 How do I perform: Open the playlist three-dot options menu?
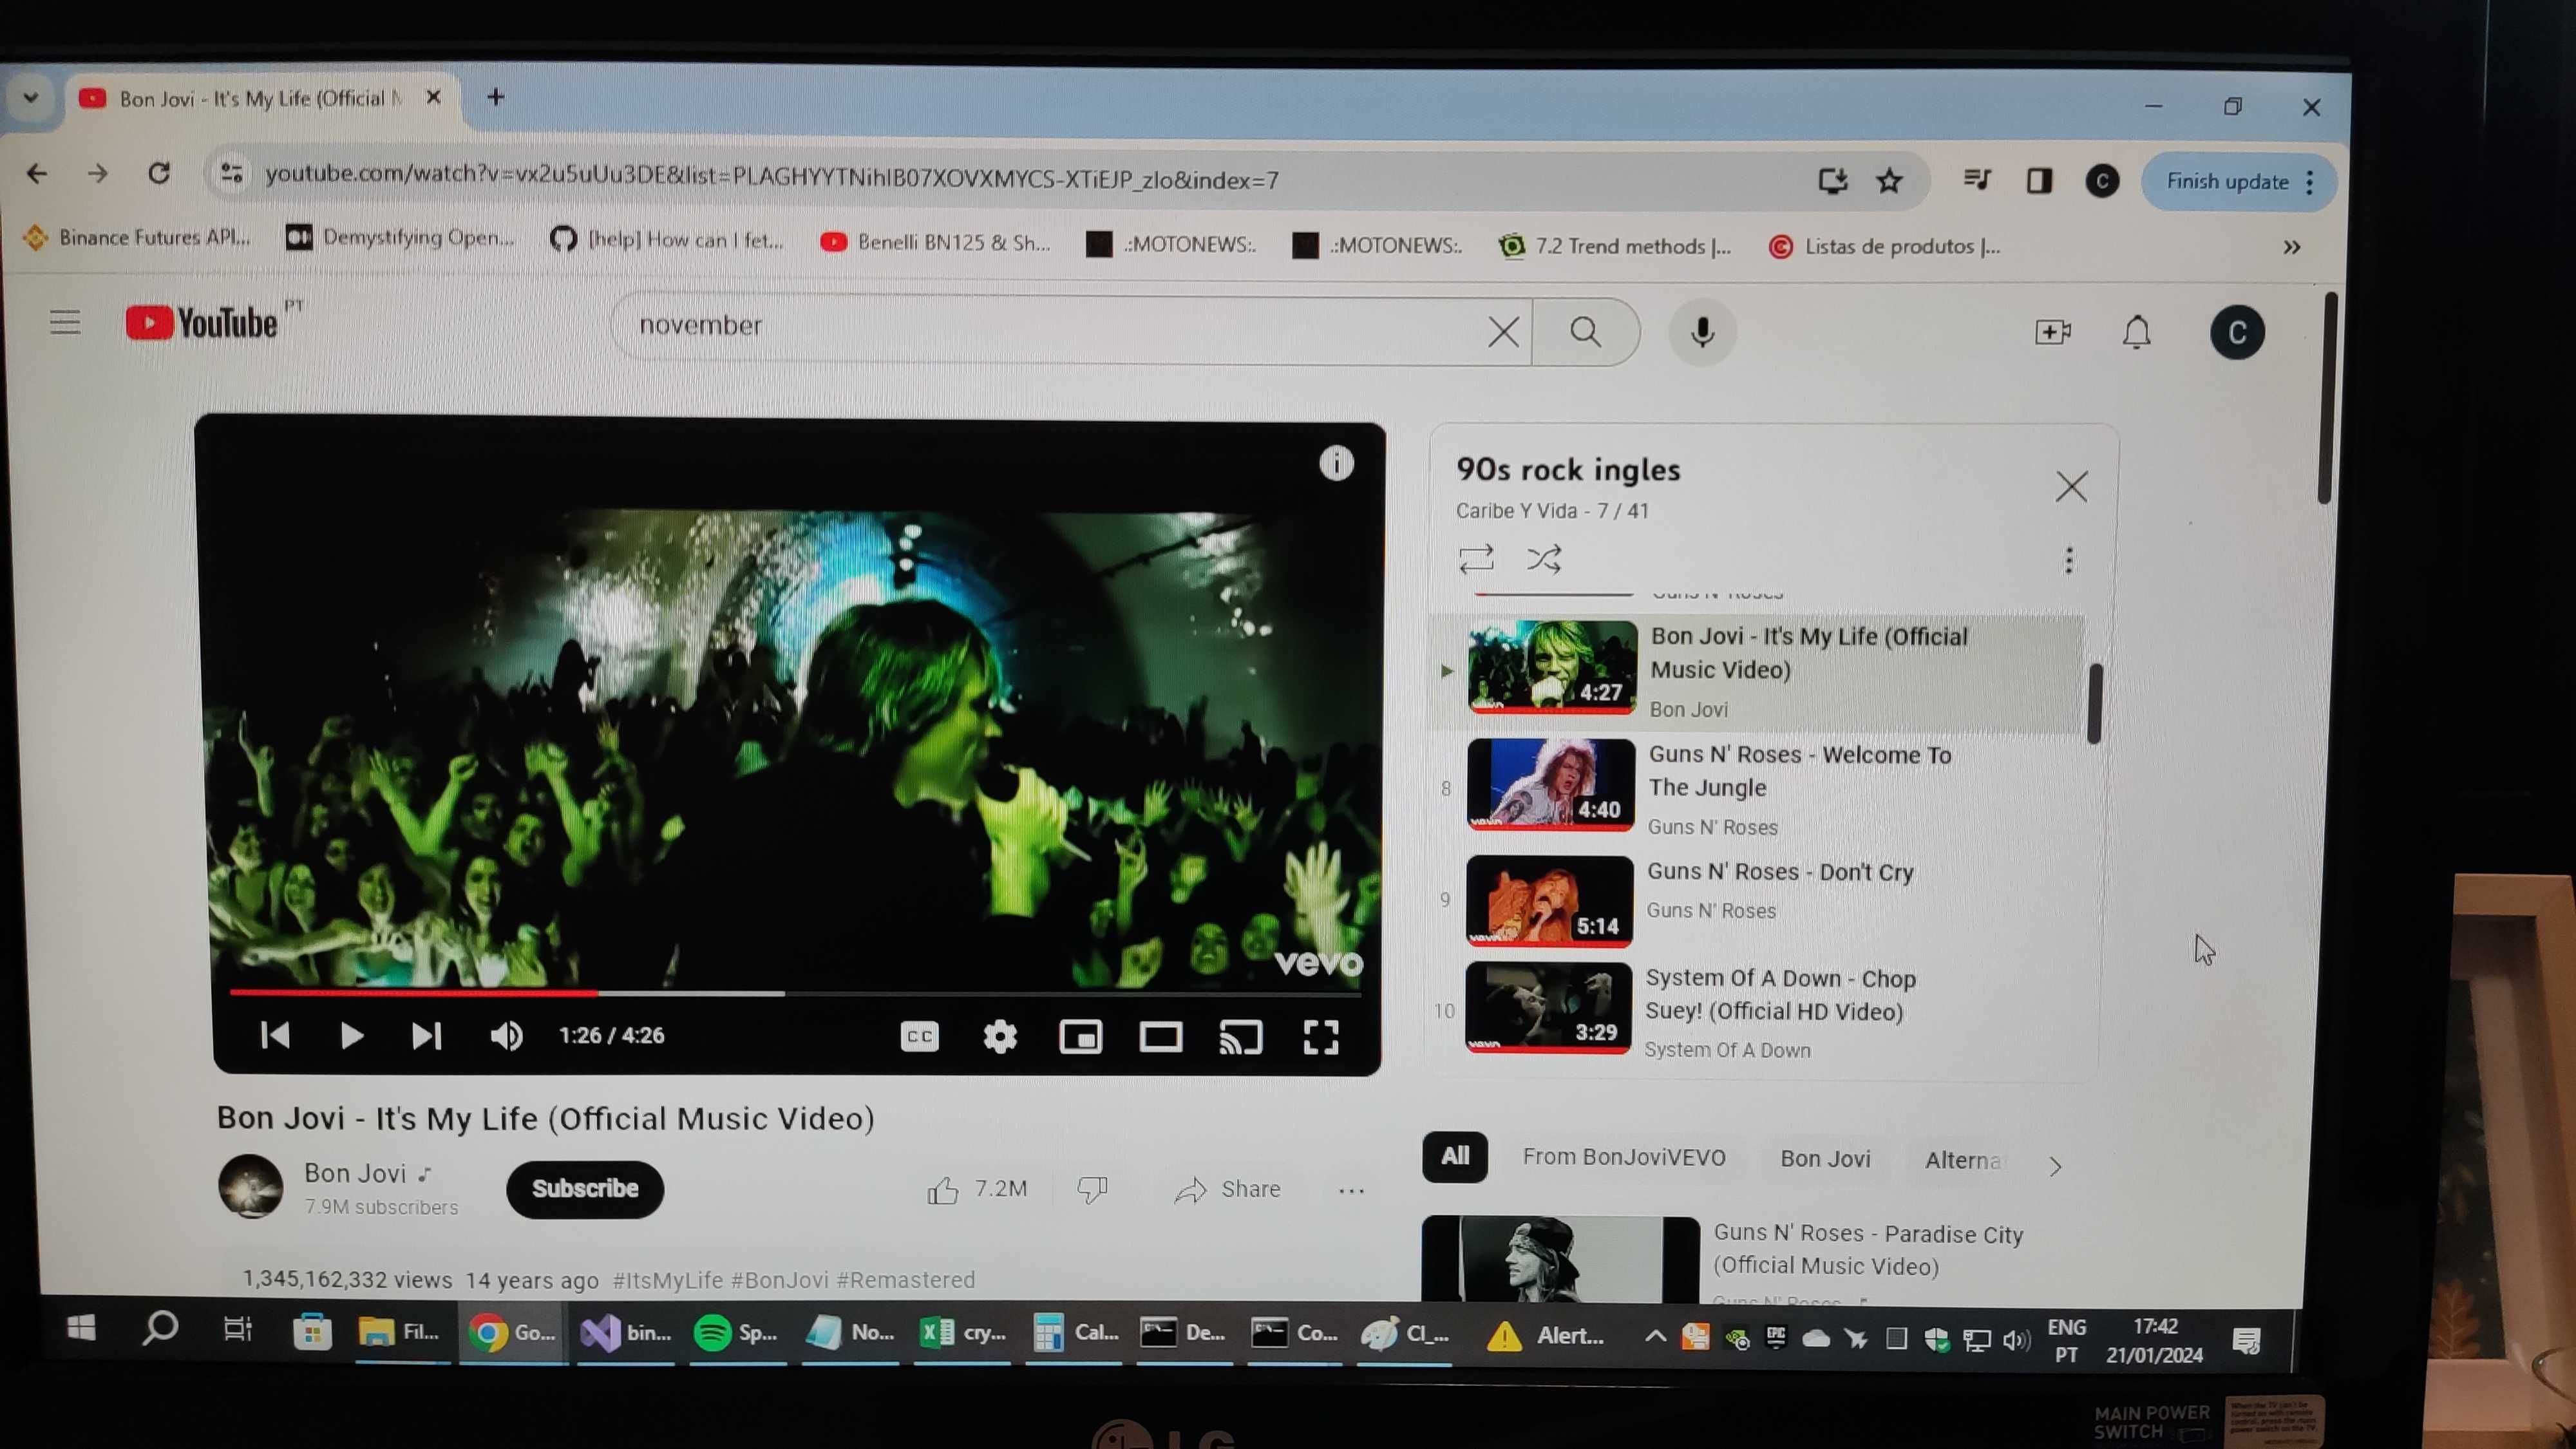click(2069, 560)
